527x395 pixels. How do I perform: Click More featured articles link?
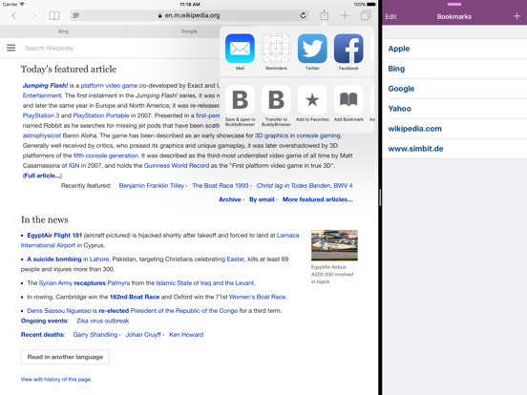point(317,199)
